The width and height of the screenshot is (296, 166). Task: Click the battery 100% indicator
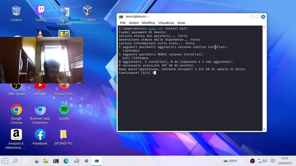(230, 161)
